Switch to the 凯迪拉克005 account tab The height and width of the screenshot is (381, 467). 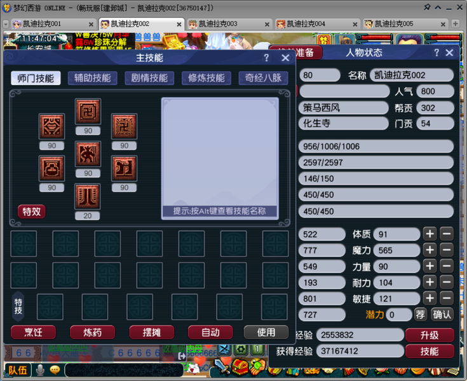point(405,24)
